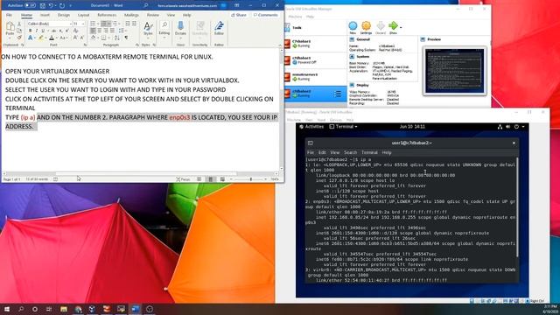Screen dimensions: 560x315
Task: Click the power icon in GNOME top bar
Action: (x=516, y=126)
